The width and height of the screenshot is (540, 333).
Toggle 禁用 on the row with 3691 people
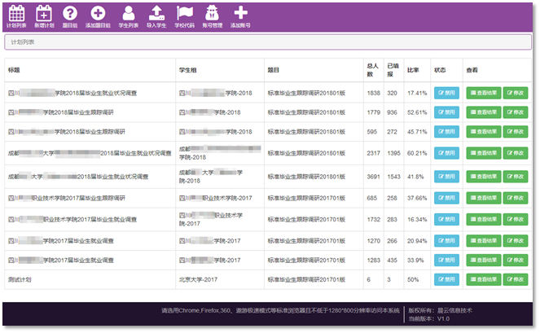(446, 176)
